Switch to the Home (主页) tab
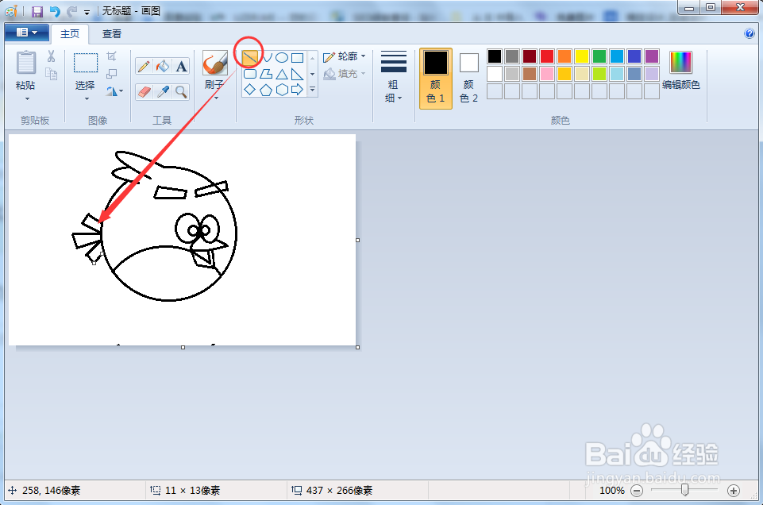The height and width of the screenshot is (505, 763). coord(70,33)
